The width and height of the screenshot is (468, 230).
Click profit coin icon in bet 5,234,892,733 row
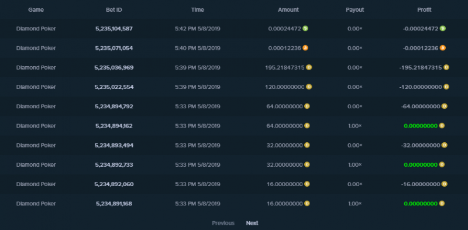442,164
